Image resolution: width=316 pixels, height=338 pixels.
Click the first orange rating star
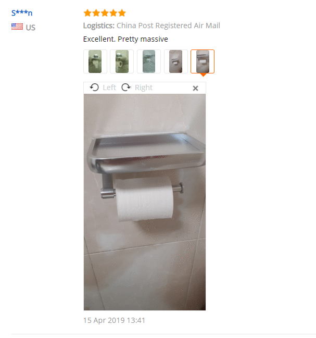(x=87, y=13)
